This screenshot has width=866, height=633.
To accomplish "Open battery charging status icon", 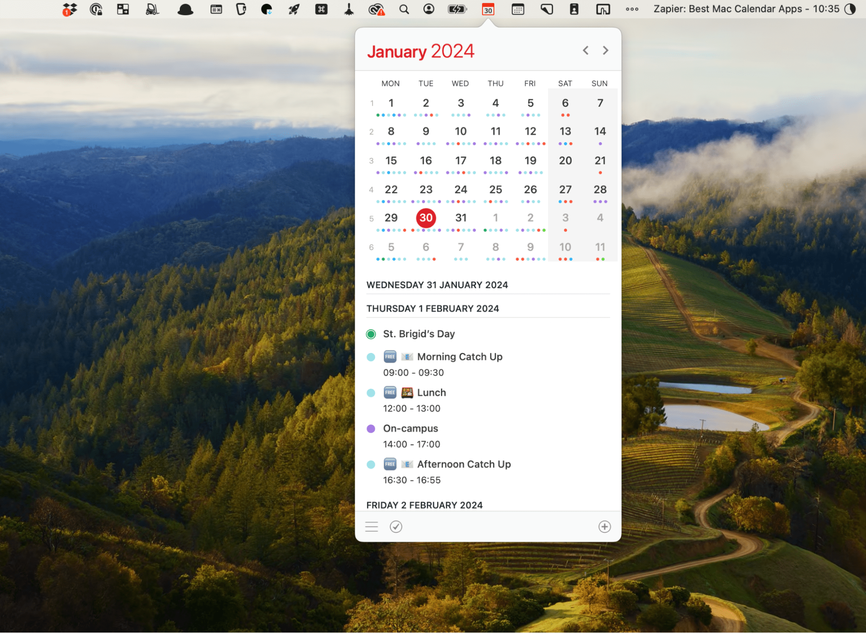I will pyautogui.click(x=457, y=9).
